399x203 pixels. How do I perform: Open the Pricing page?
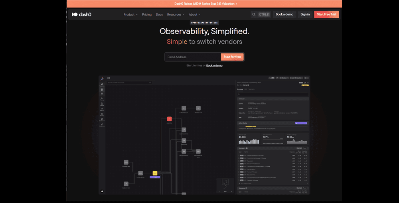coord(147,14)
